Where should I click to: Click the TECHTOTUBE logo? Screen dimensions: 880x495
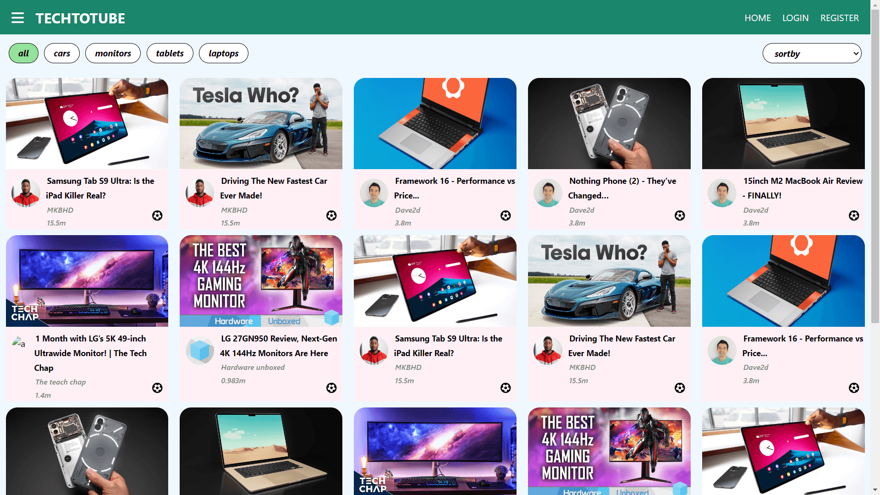[x=80, y=18]
